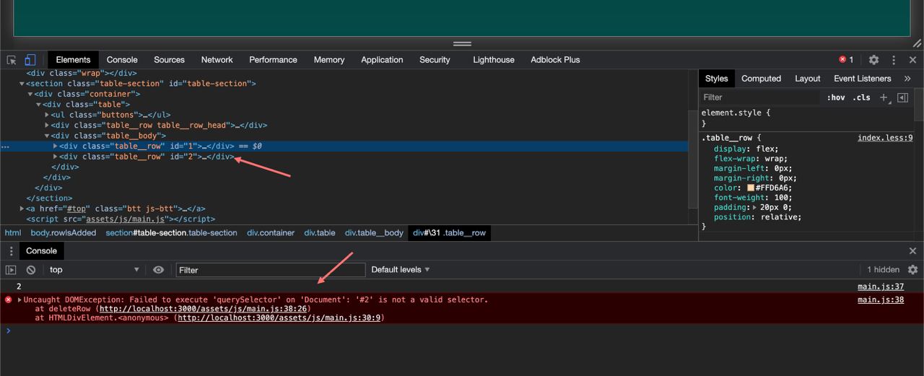Viewport: 924px width, 376px height.
Task: Open console settings gear icon
Action: pos(912,269)
